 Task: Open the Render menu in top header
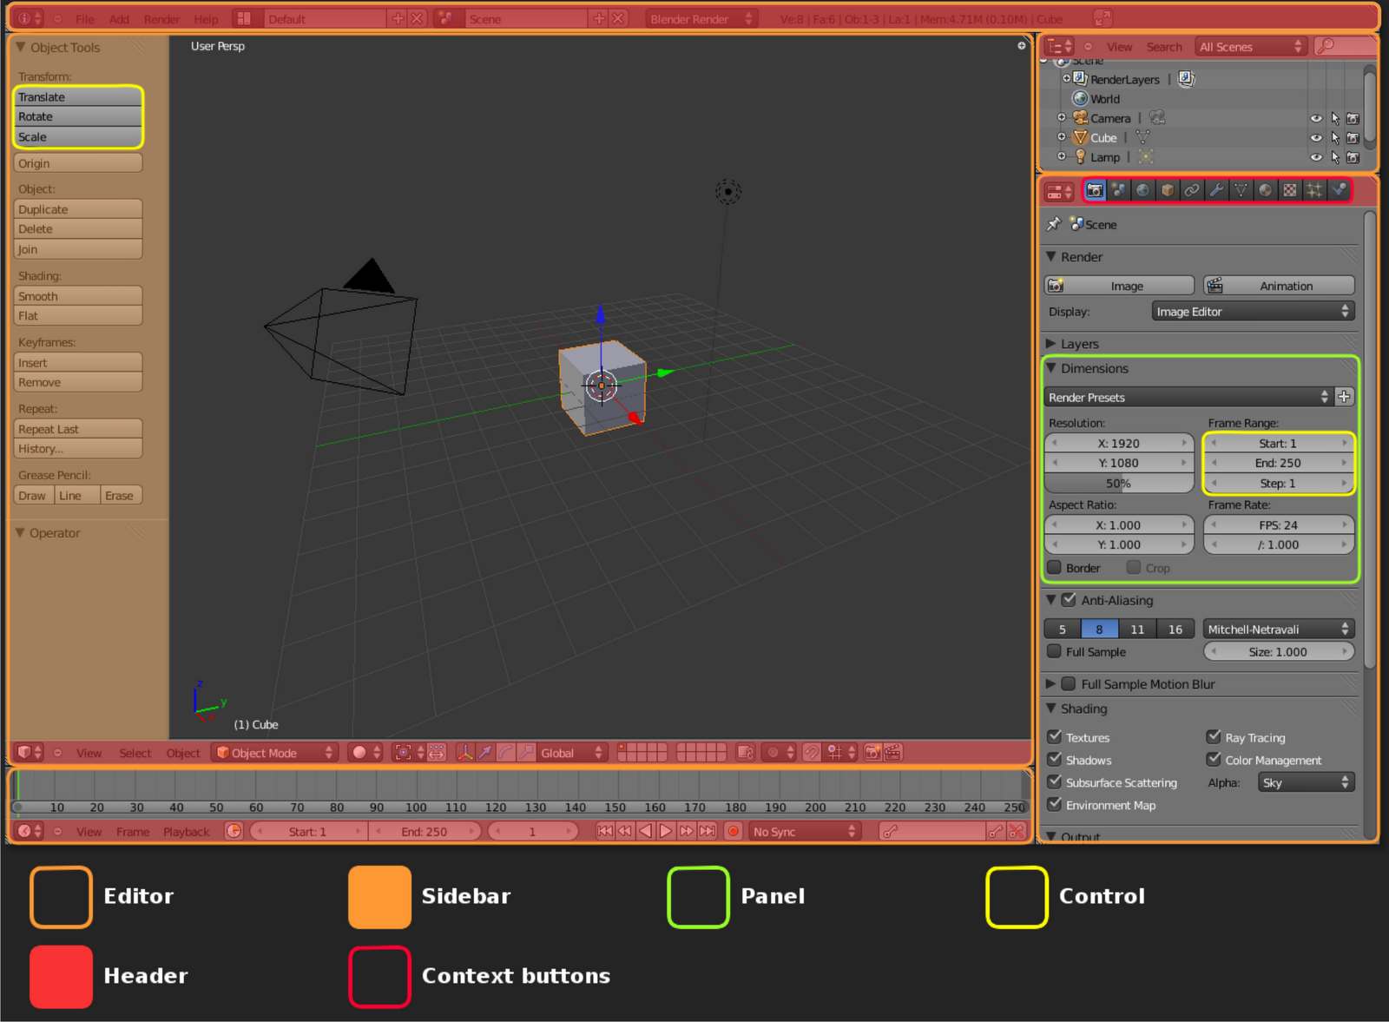tap(161, 19)
